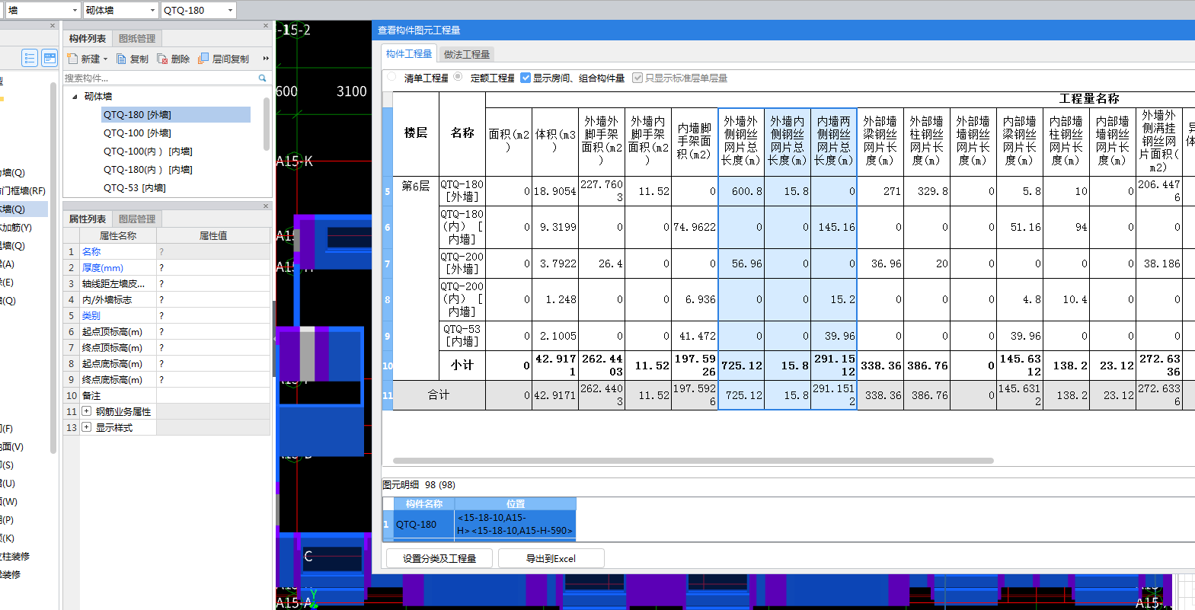The width and height of the screenshot is (1195, 610).
Task: Click QTQ-200 [外墙] row name cell
Action: pyautogui.click(x=462, y=263)
